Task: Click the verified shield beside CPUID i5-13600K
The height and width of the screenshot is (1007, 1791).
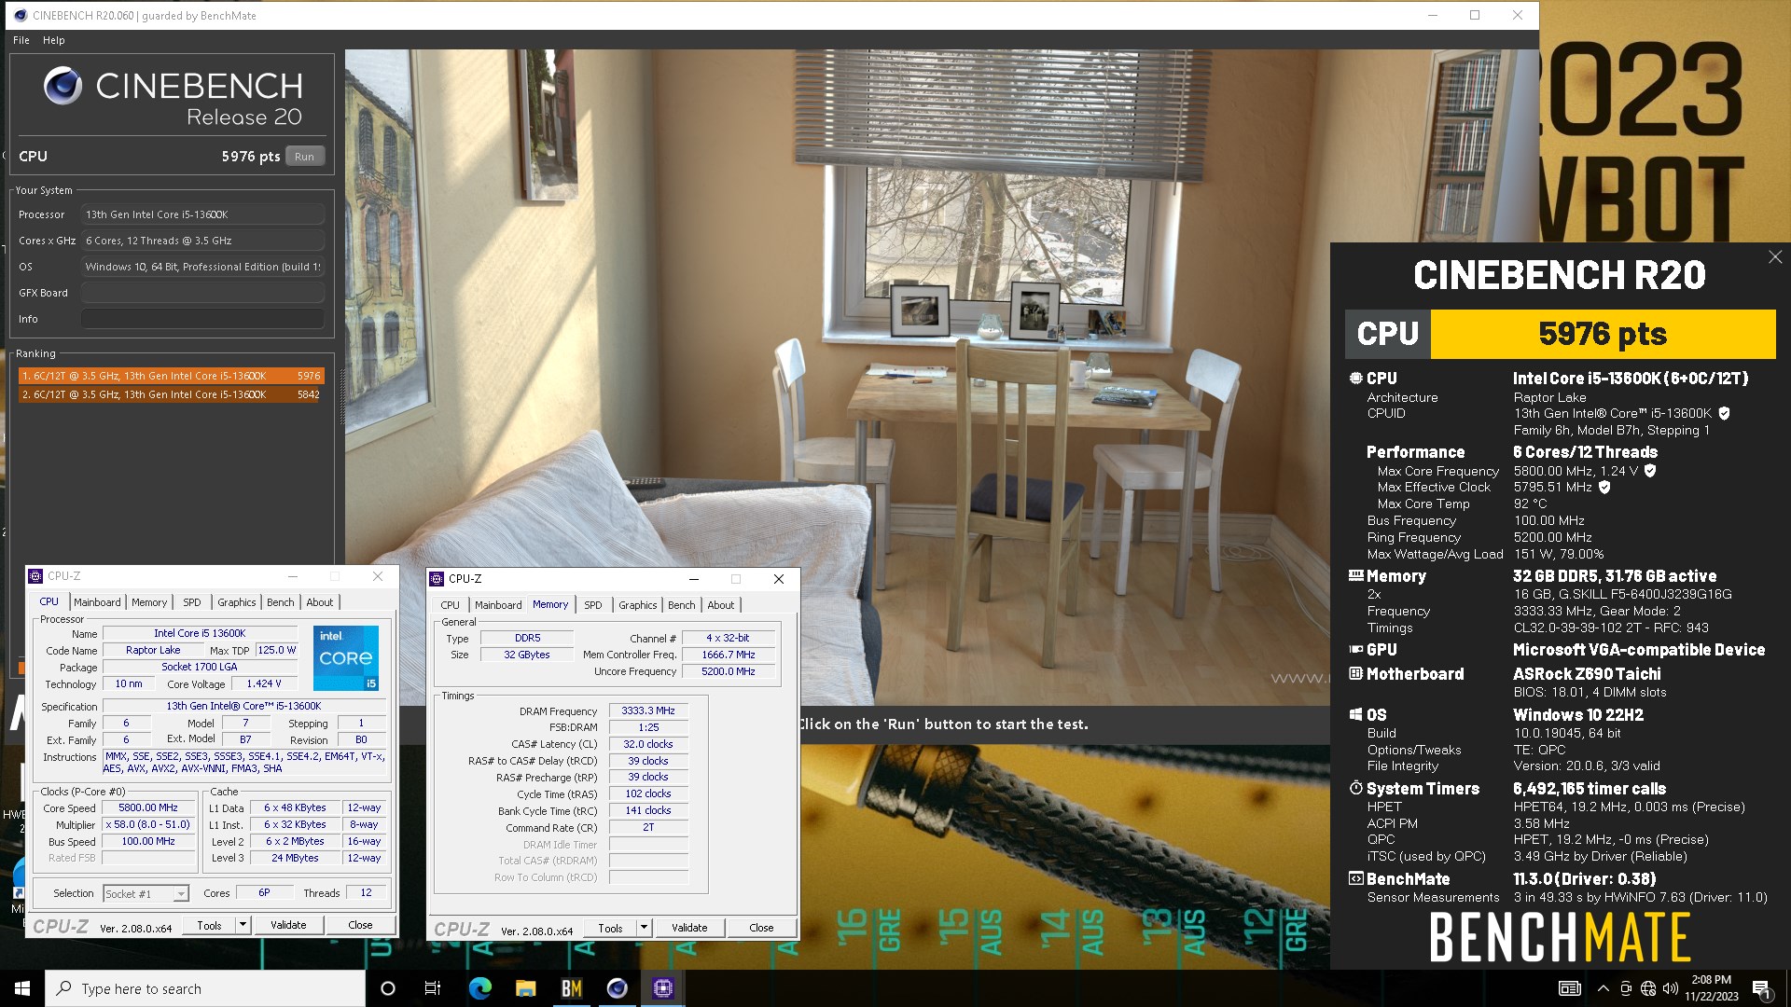Action: (x=1724, y=414)
